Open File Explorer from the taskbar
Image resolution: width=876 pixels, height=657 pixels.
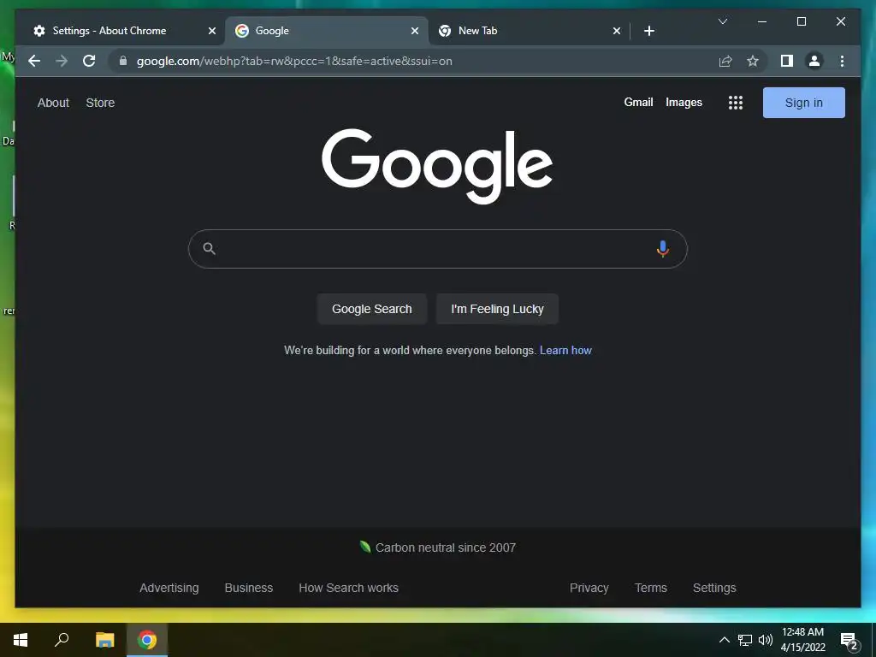point(104,640)
